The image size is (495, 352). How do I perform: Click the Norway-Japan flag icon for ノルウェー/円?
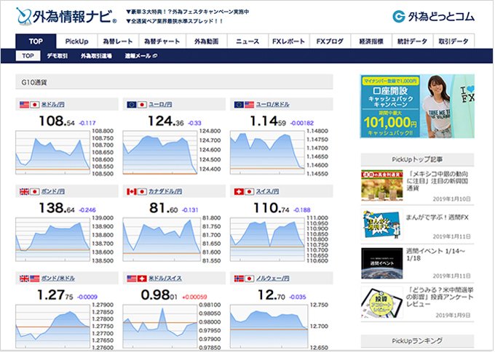(242, 278)
